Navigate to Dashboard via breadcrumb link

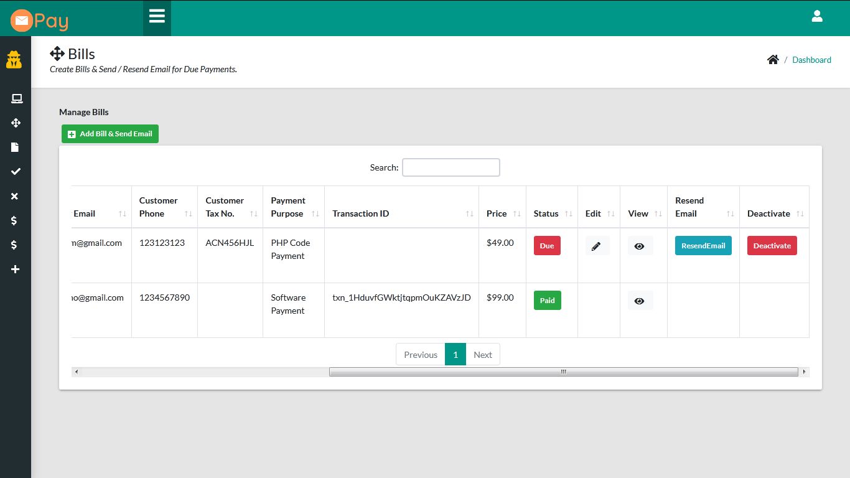click(x=811, y=59)
